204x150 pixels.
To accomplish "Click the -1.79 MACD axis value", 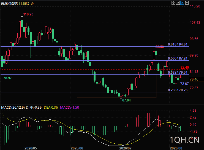I will [193, 131].
